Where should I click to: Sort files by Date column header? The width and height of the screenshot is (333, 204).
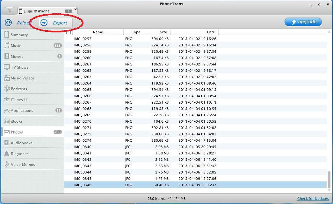pos(211,32)
